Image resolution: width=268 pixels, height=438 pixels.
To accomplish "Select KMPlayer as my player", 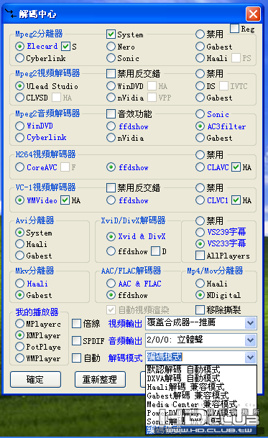I will (x=19, y=335).
